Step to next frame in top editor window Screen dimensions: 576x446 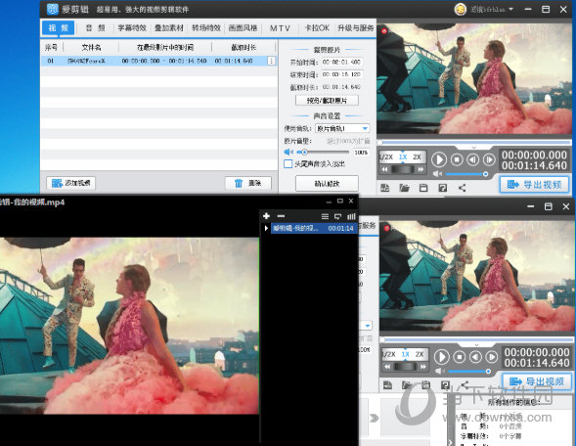point(489,159)
